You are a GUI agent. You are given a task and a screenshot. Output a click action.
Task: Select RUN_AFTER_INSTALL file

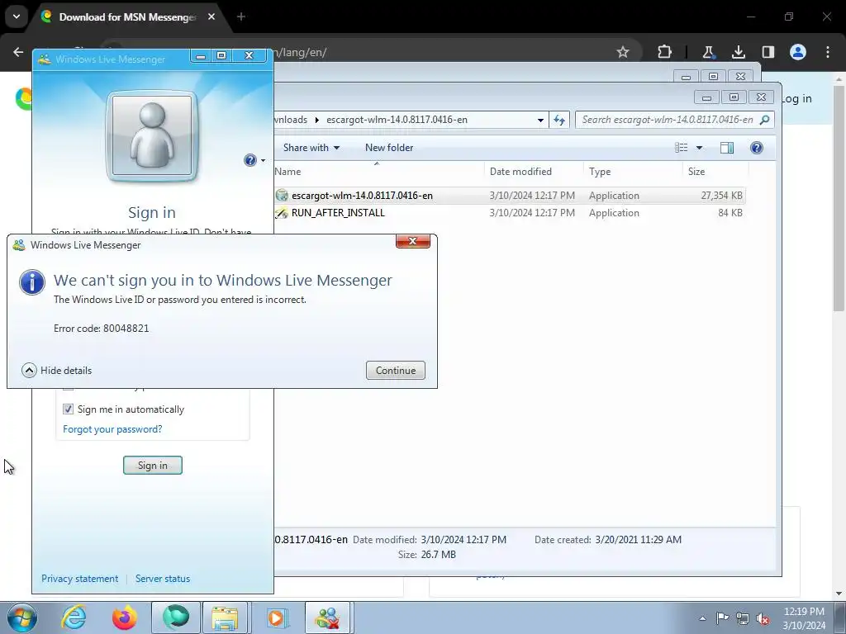coord(338,213)
